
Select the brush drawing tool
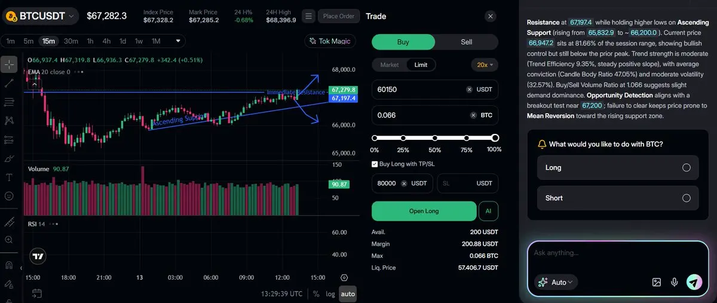[x=9, y=158]
